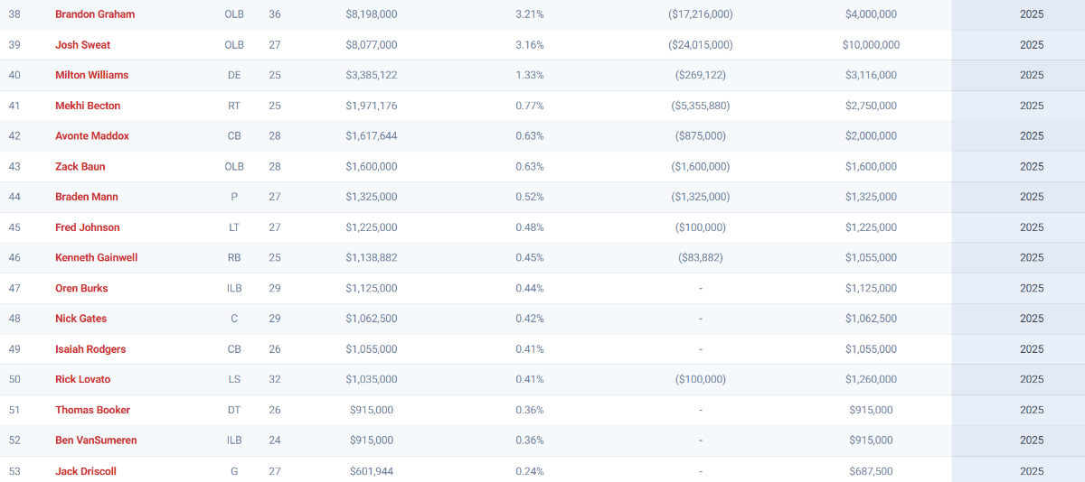This screenshot has width=1085, height=482.
Task: Click Josh Sweat's ($24,015,000) dead cap value
Action: pos(700,45)
